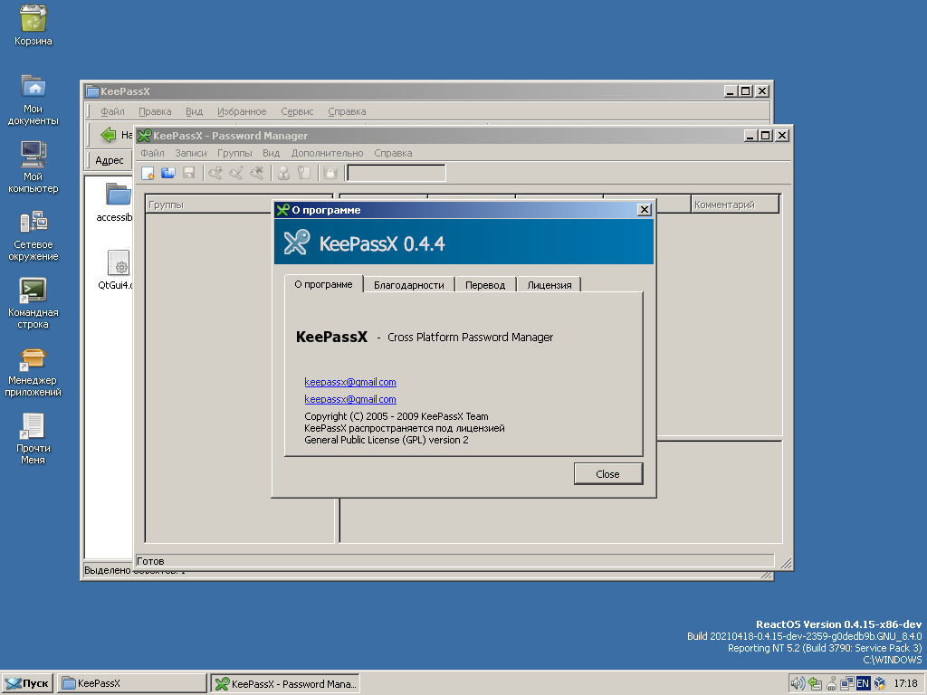
Task: Switch to the Перевод tab
Action: (x=485, y=285)
